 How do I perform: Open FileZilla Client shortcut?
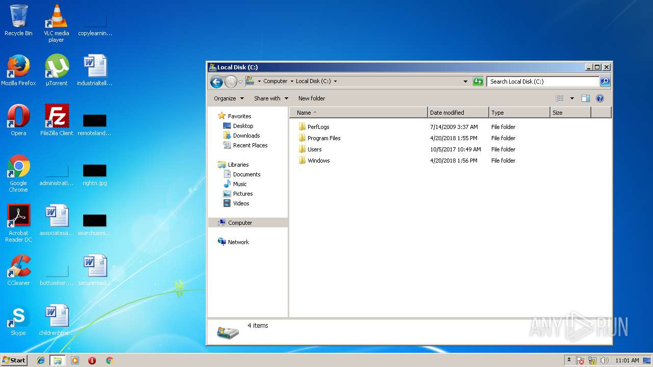pyautogui.click(x=56, y=120)
